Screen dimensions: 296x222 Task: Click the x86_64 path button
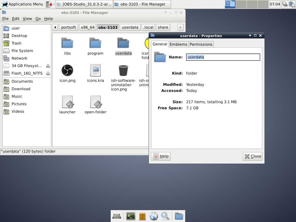click(88, 27)
